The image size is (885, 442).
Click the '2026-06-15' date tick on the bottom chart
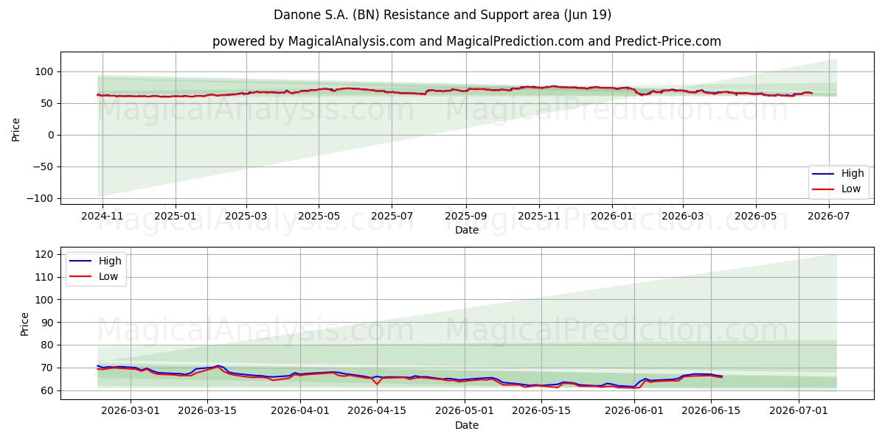click(x=712, y=412)
